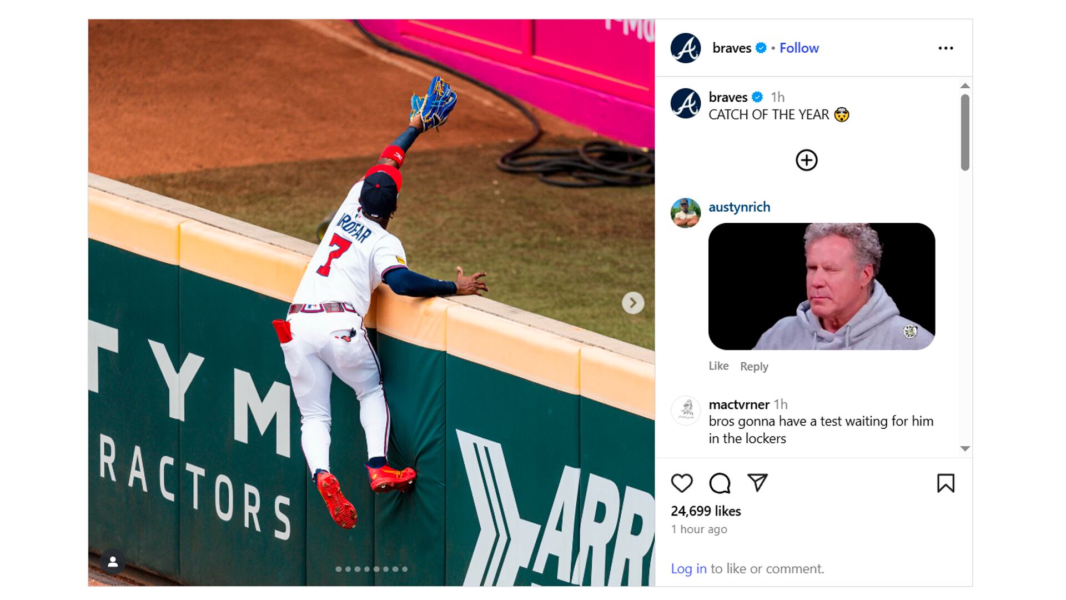Like the post with heart icon

[682, 483]
